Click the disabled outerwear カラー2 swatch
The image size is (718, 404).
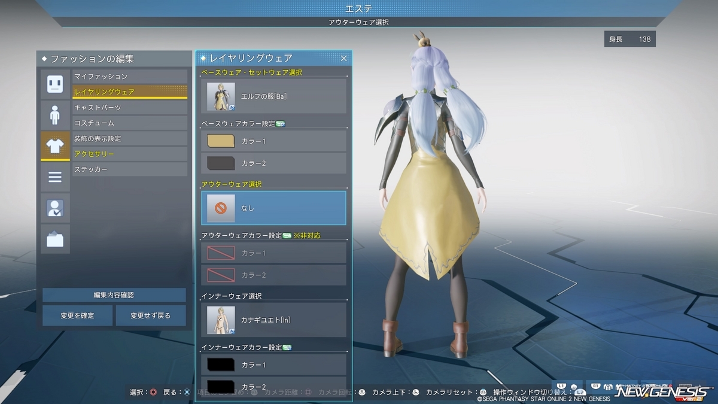click(x=220, y=275)
